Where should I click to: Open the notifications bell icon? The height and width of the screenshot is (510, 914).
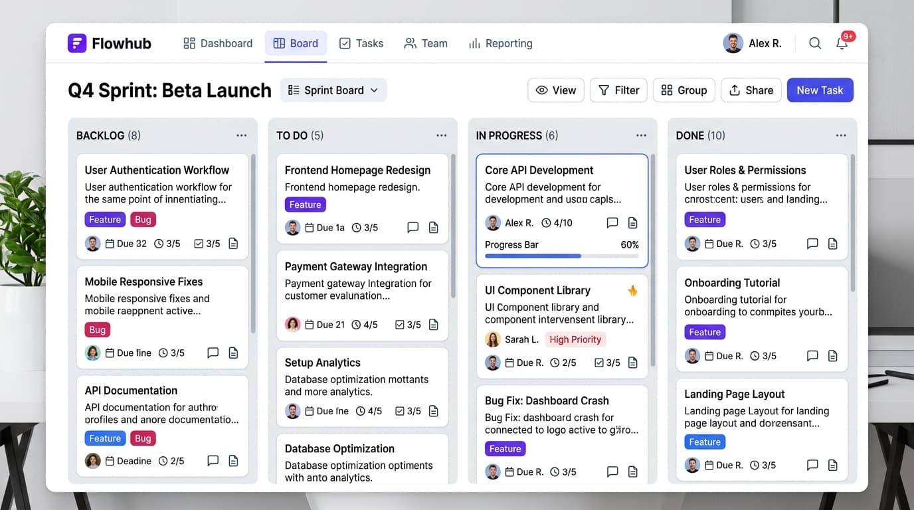coord(842,44)
